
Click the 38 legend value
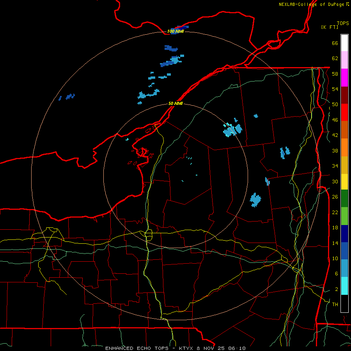pos(335,151)
